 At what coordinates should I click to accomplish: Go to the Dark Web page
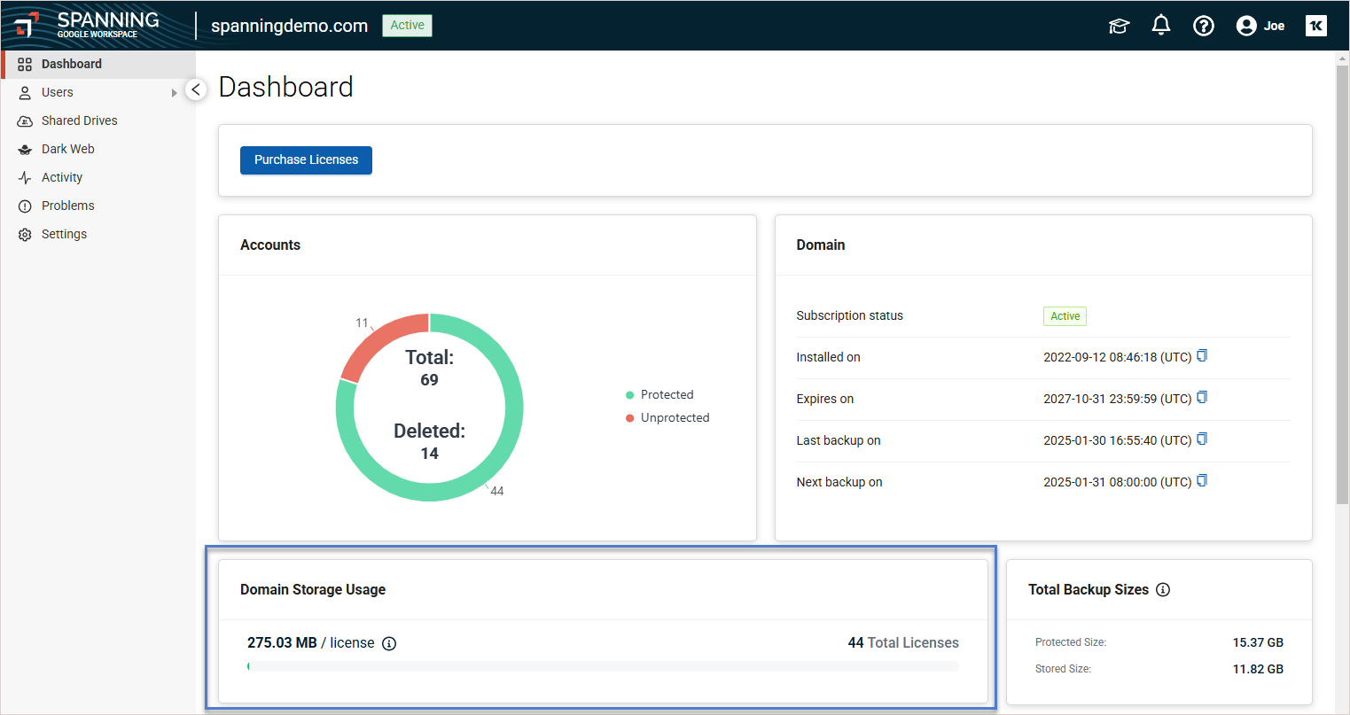pyautogui.click(x=67, y=149)
